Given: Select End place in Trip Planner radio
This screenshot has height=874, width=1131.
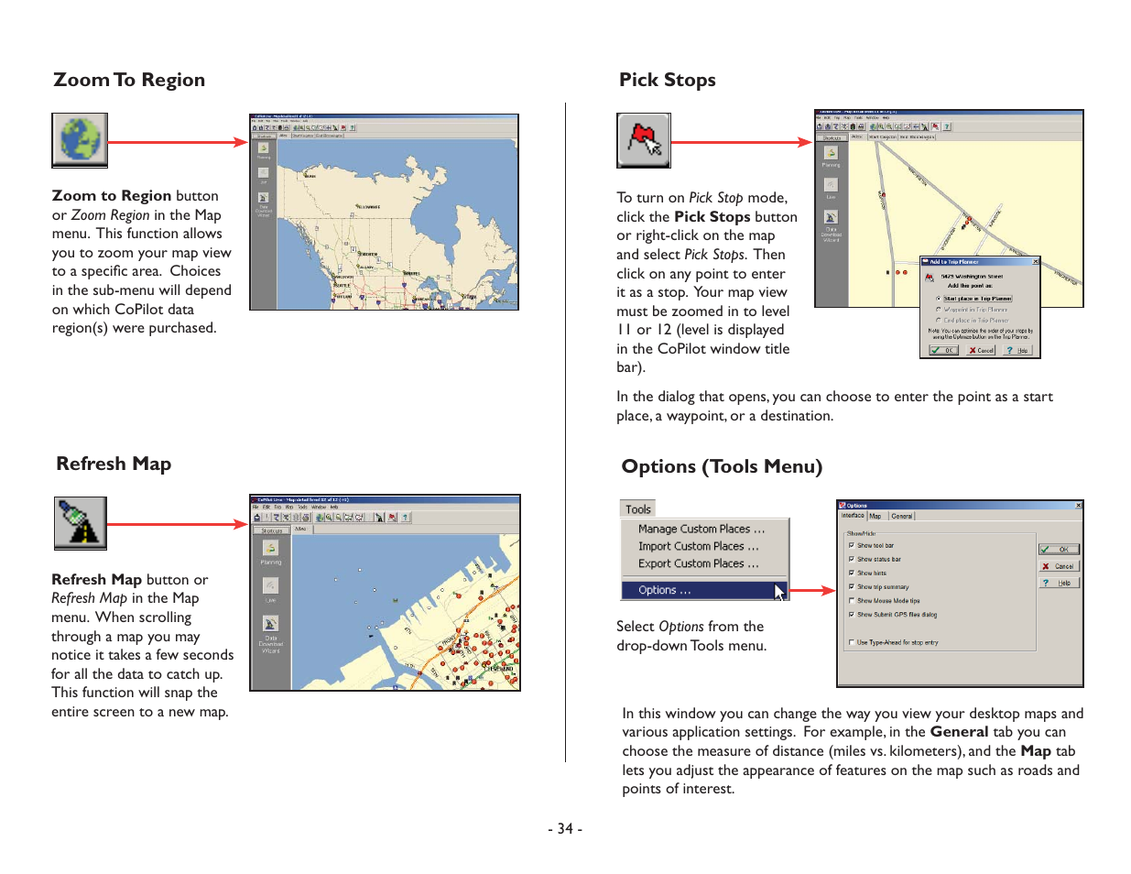Looking at the screenshot, I should coord(939,321).
